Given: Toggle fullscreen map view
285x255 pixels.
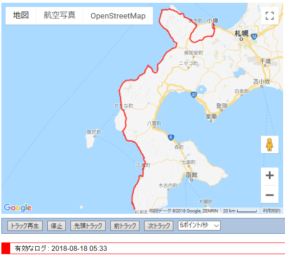Looking at the screenshot, I should tap(270, 16).
